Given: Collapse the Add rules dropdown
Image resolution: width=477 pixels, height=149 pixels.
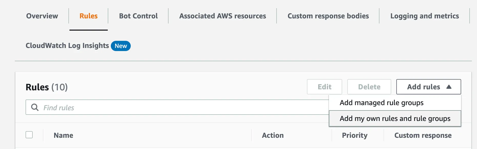Looking at the screenshot, I should coord(428,87).
